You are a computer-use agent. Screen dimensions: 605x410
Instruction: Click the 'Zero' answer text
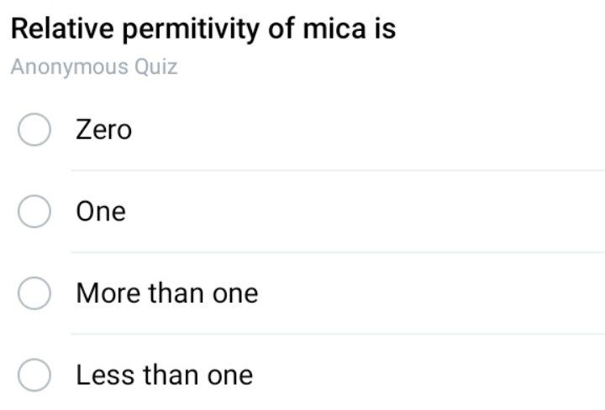pyautogui.click(x=104, y=130)
